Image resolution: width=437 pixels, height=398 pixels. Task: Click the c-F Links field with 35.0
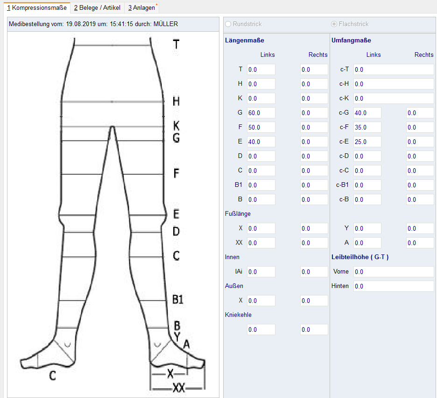367,127
